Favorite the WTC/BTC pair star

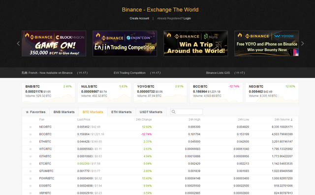(31, 149)
